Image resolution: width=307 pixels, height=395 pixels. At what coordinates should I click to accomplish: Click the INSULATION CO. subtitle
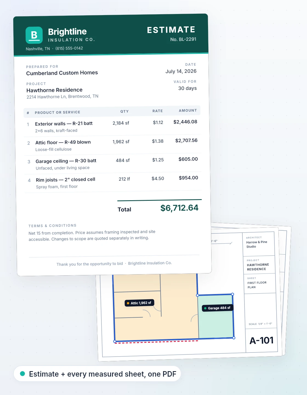(x=72, y=40)
